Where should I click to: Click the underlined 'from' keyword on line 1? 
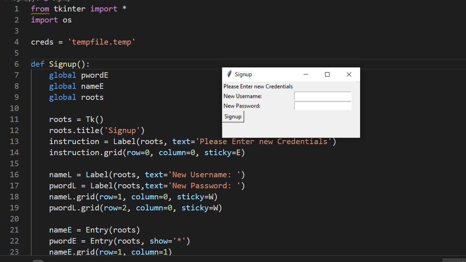[40, 8]
